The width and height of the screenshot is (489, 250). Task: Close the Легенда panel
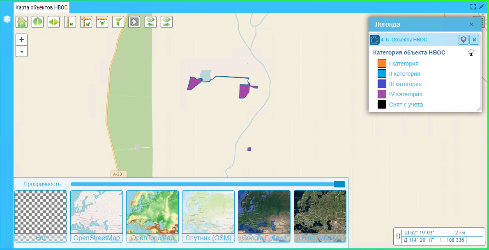[x=471, y=25]
